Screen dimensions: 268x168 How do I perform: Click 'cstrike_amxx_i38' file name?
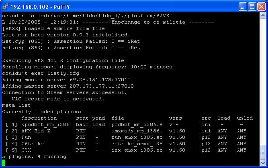tap(137, 144)
